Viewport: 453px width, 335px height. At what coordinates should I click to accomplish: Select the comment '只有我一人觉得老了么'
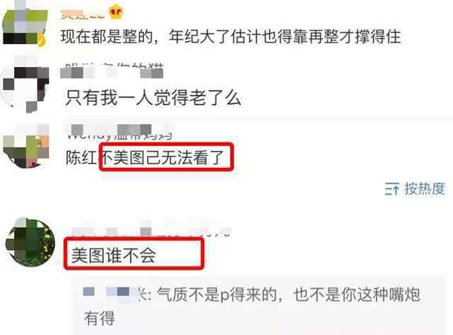153,98
